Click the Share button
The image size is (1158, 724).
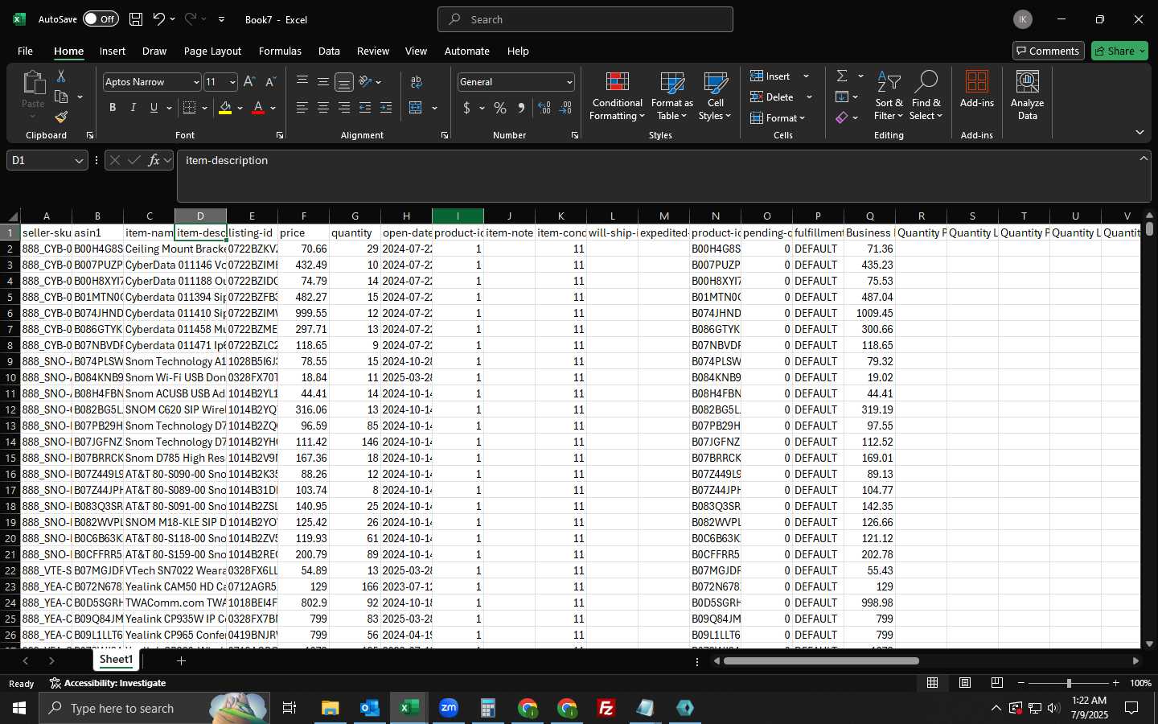1119,51
